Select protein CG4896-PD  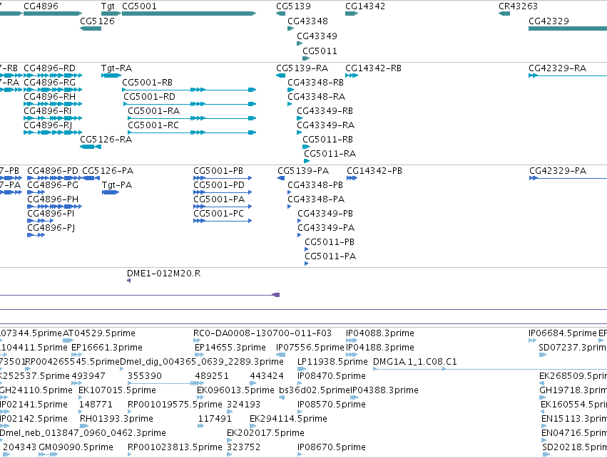pos(53,171)
